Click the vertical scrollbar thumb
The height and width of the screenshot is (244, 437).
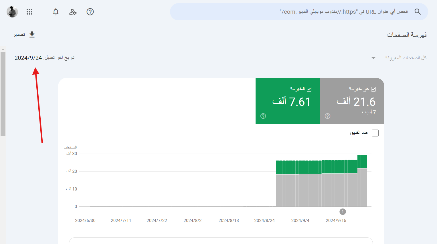tap(3, 94)
